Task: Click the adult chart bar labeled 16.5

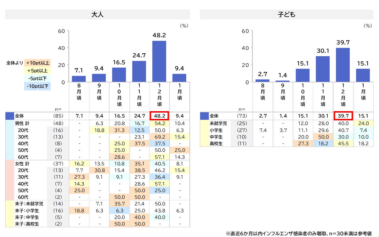Action: tap(119, 75)
